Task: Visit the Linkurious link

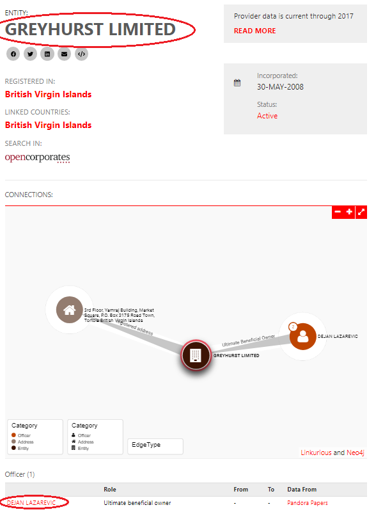Action: click(x=316, y=452)
